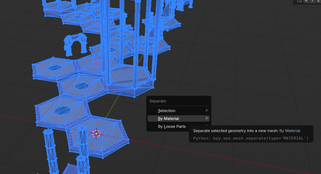321x174 pixels.
Task: Toggle Z axis mirror symmetry
Action: click(x=318, y=1)
